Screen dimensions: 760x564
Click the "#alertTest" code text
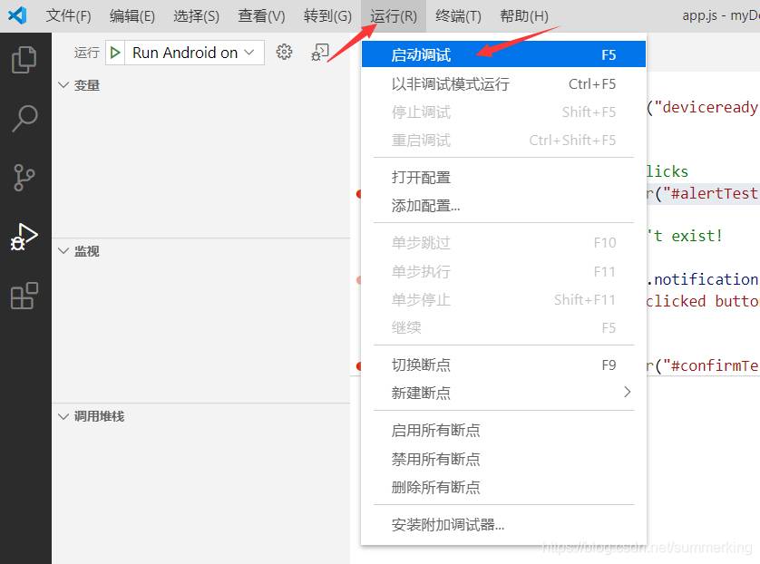[710, 193]
